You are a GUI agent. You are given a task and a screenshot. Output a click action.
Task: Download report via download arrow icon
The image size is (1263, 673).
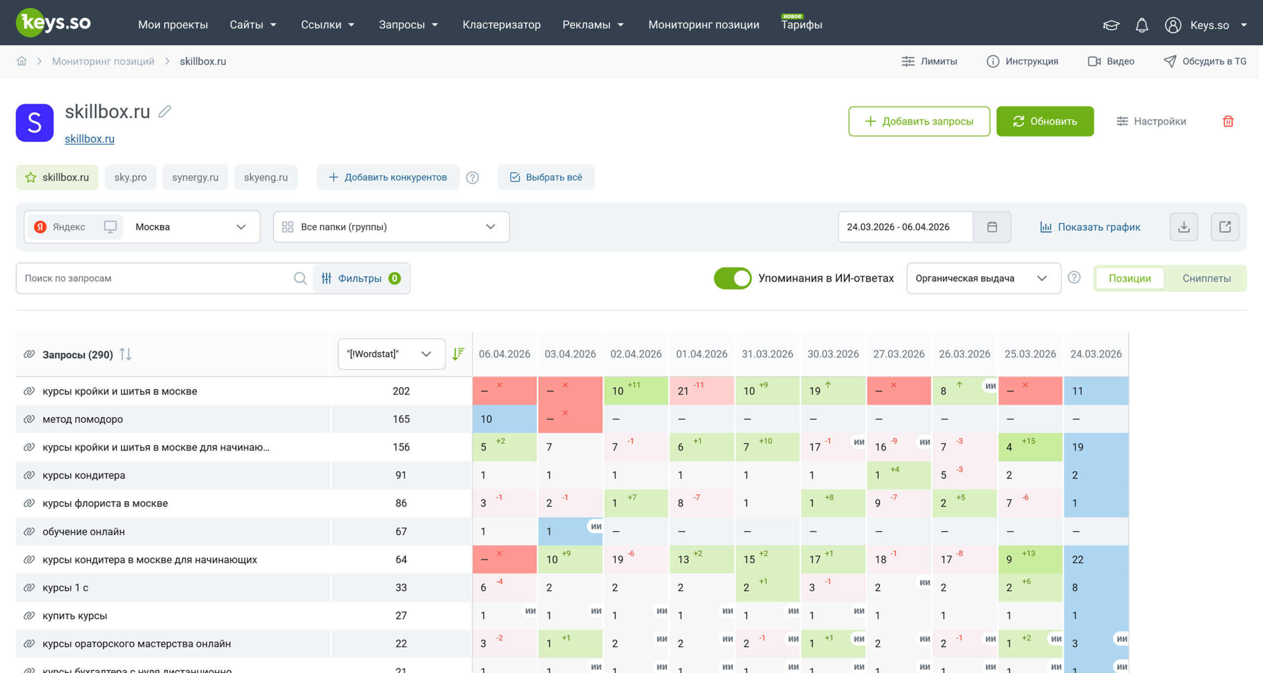point(1184,227)
